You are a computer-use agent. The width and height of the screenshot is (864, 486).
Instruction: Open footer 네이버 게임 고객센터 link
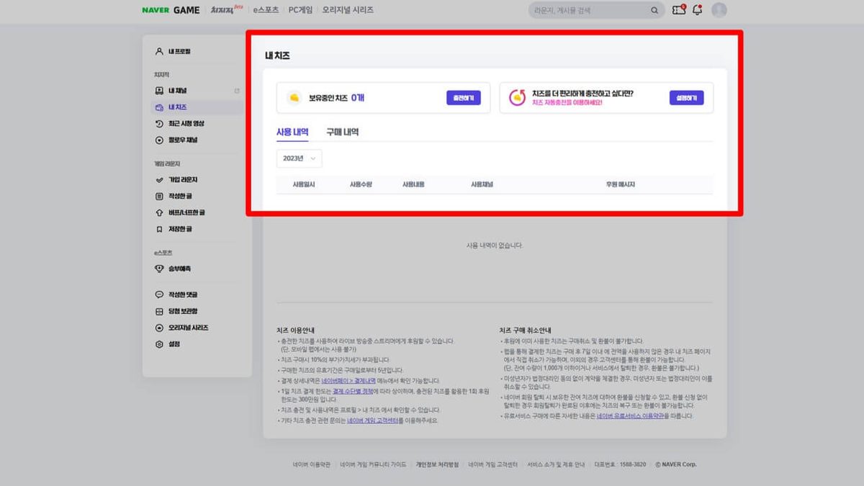493,464
